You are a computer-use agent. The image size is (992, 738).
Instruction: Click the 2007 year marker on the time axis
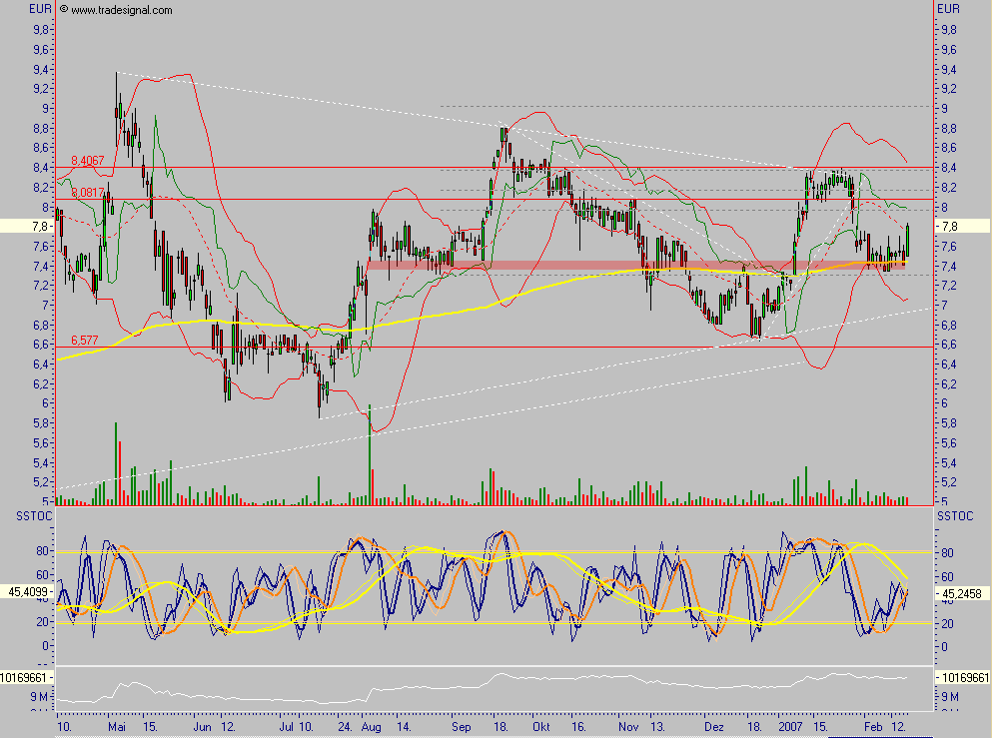point(790,729)
